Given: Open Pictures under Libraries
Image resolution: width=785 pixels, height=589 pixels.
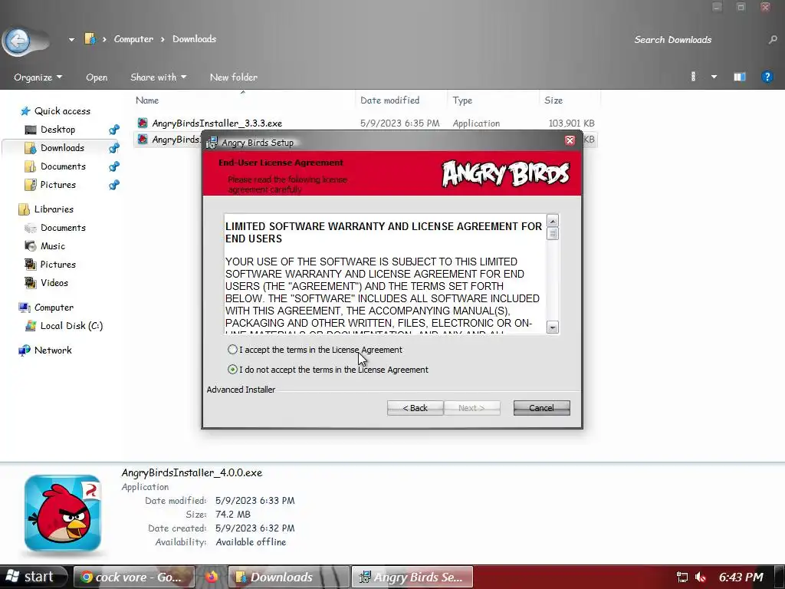Looking at the screenshot, I should tap(58, 265).
